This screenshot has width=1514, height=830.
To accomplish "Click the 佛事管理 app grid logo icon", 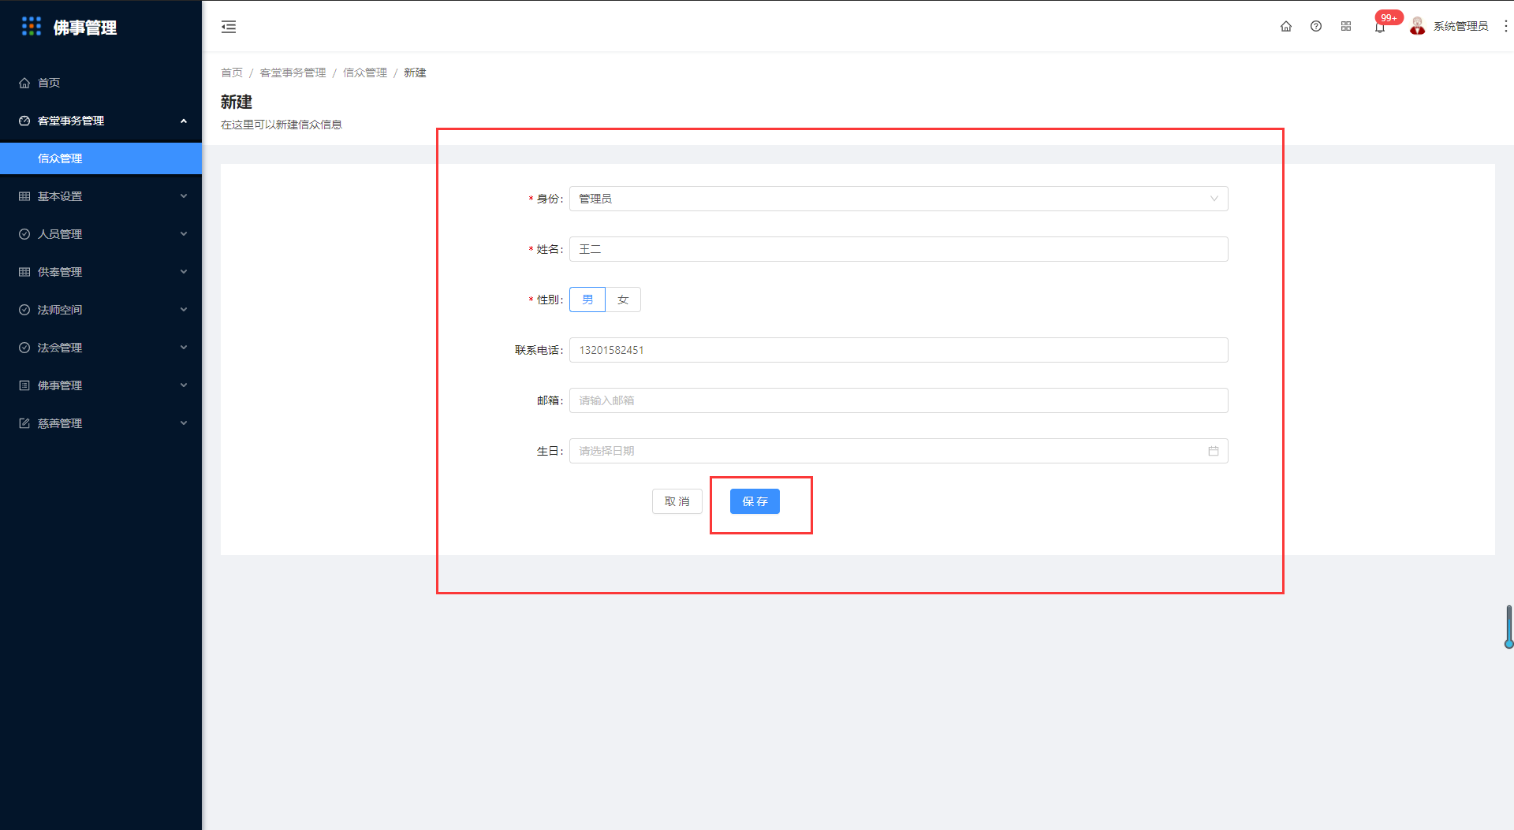I will coord(32,26).
